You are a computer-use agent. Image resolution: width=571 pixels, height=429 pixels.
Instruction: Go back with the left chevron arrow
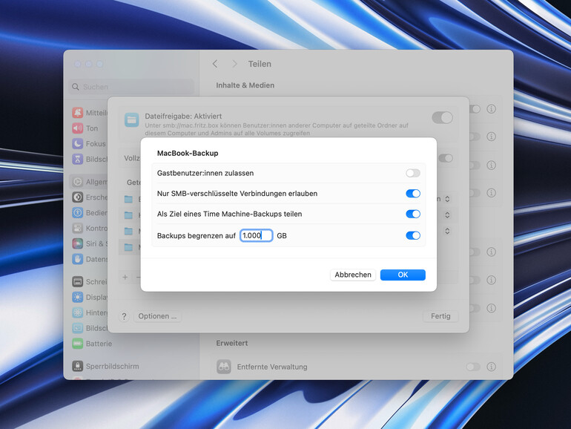click(x=215, y=64)
